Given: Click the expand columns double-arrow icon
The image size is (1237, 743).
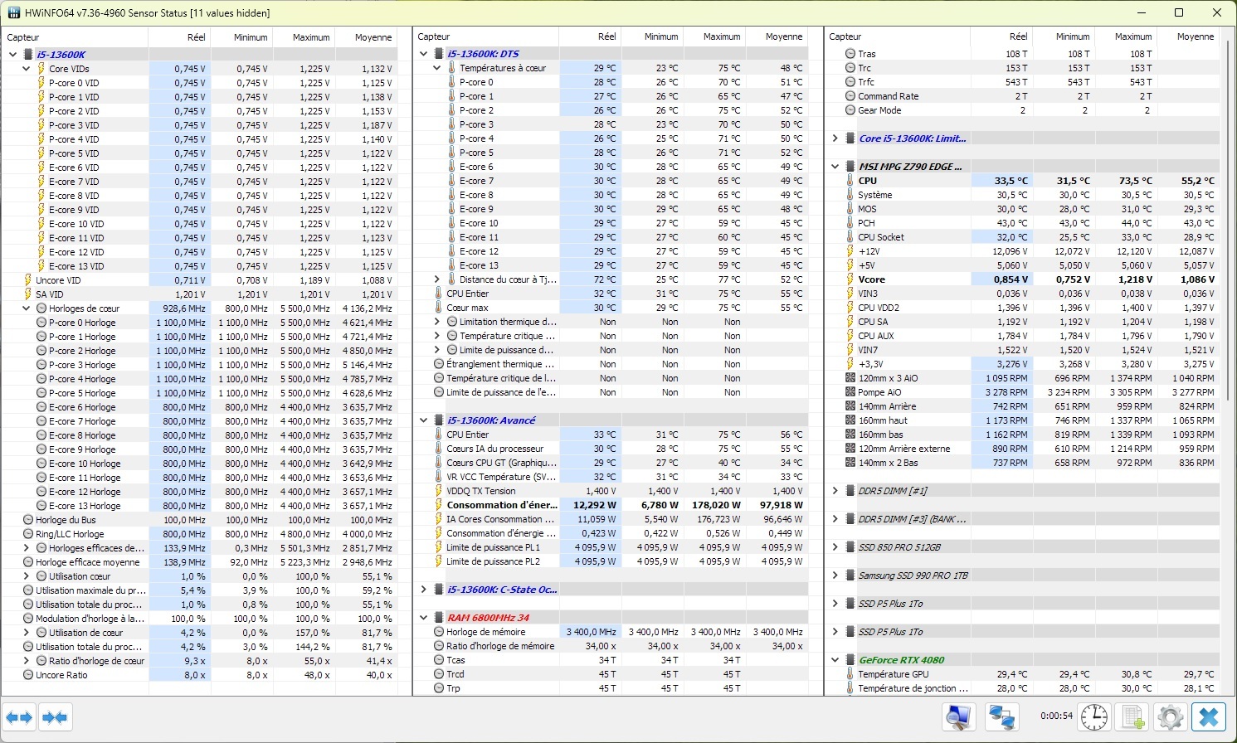Looking at the screenshot, I should click(19, 717).
